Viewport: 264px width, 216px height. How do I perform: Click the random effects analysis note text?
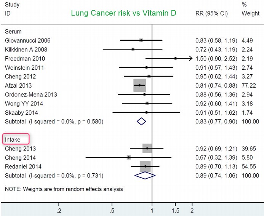tap(64, 189)
